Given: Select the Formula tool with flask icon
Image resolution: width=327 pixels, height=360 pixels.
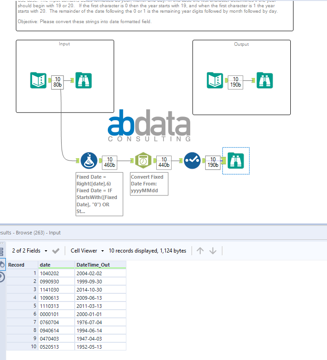Looking at the screenshot, I should [89, 161].
